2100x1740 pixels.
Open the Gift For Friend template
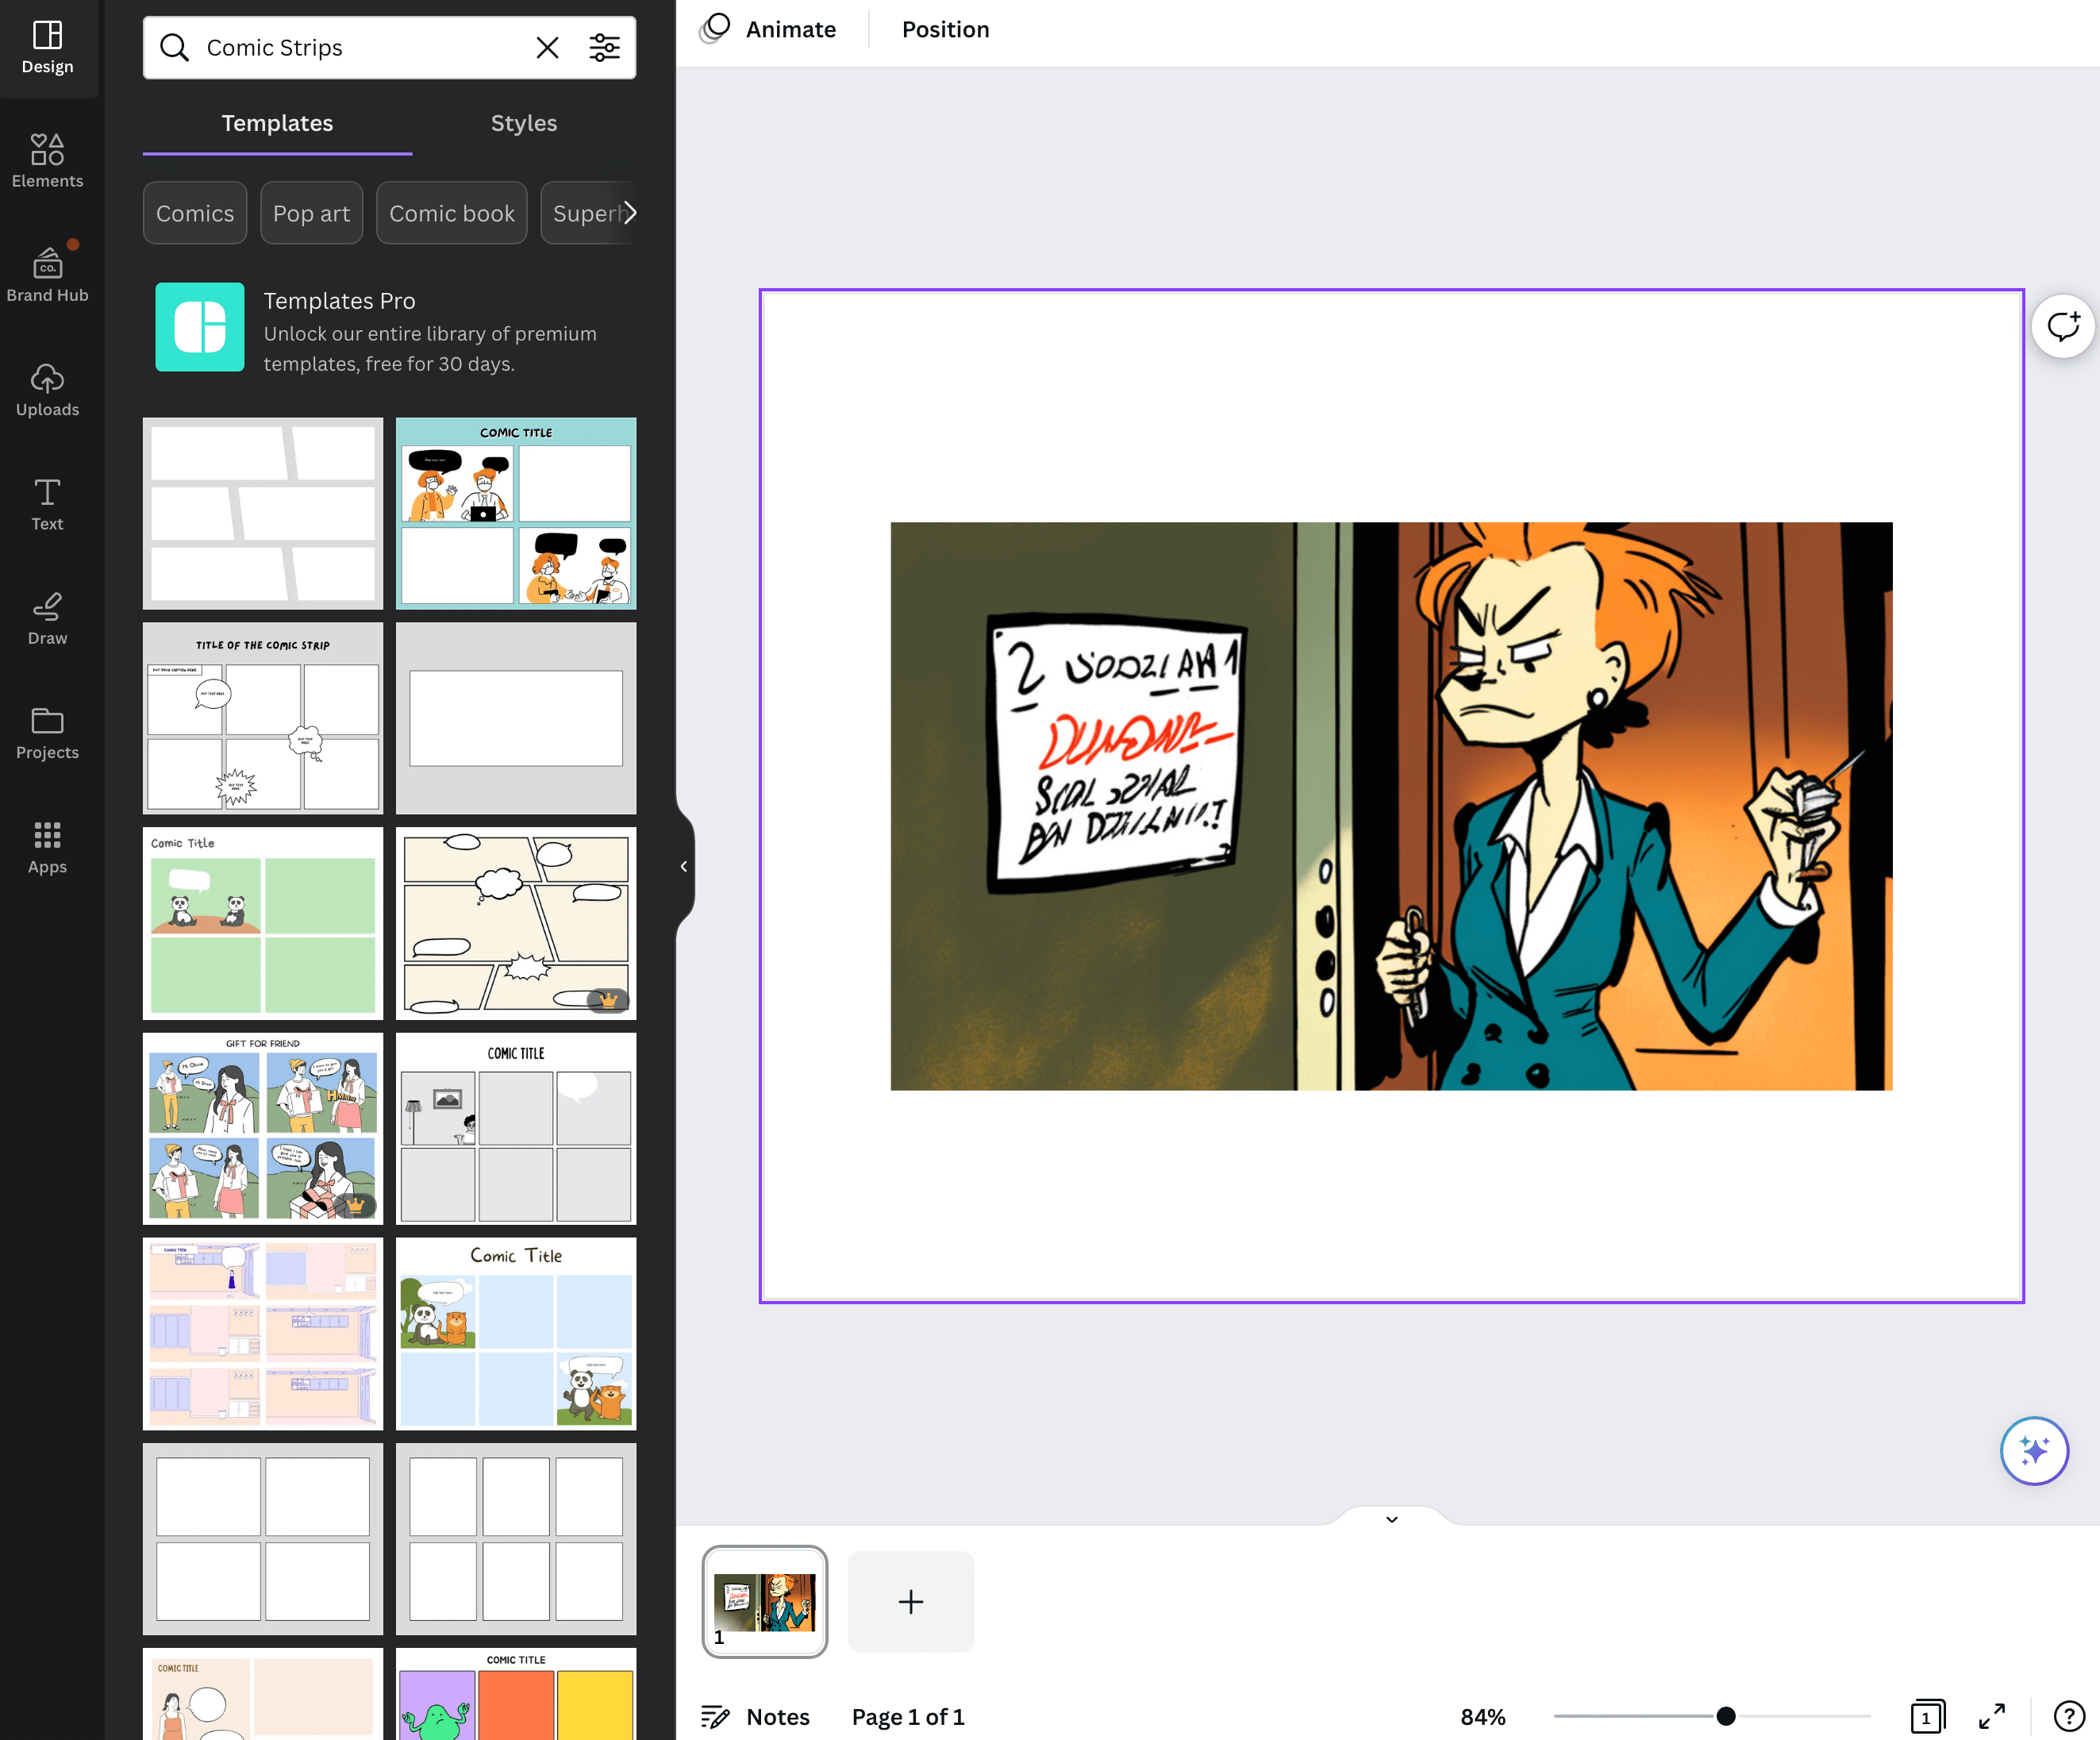click(x=263, y=1128)
